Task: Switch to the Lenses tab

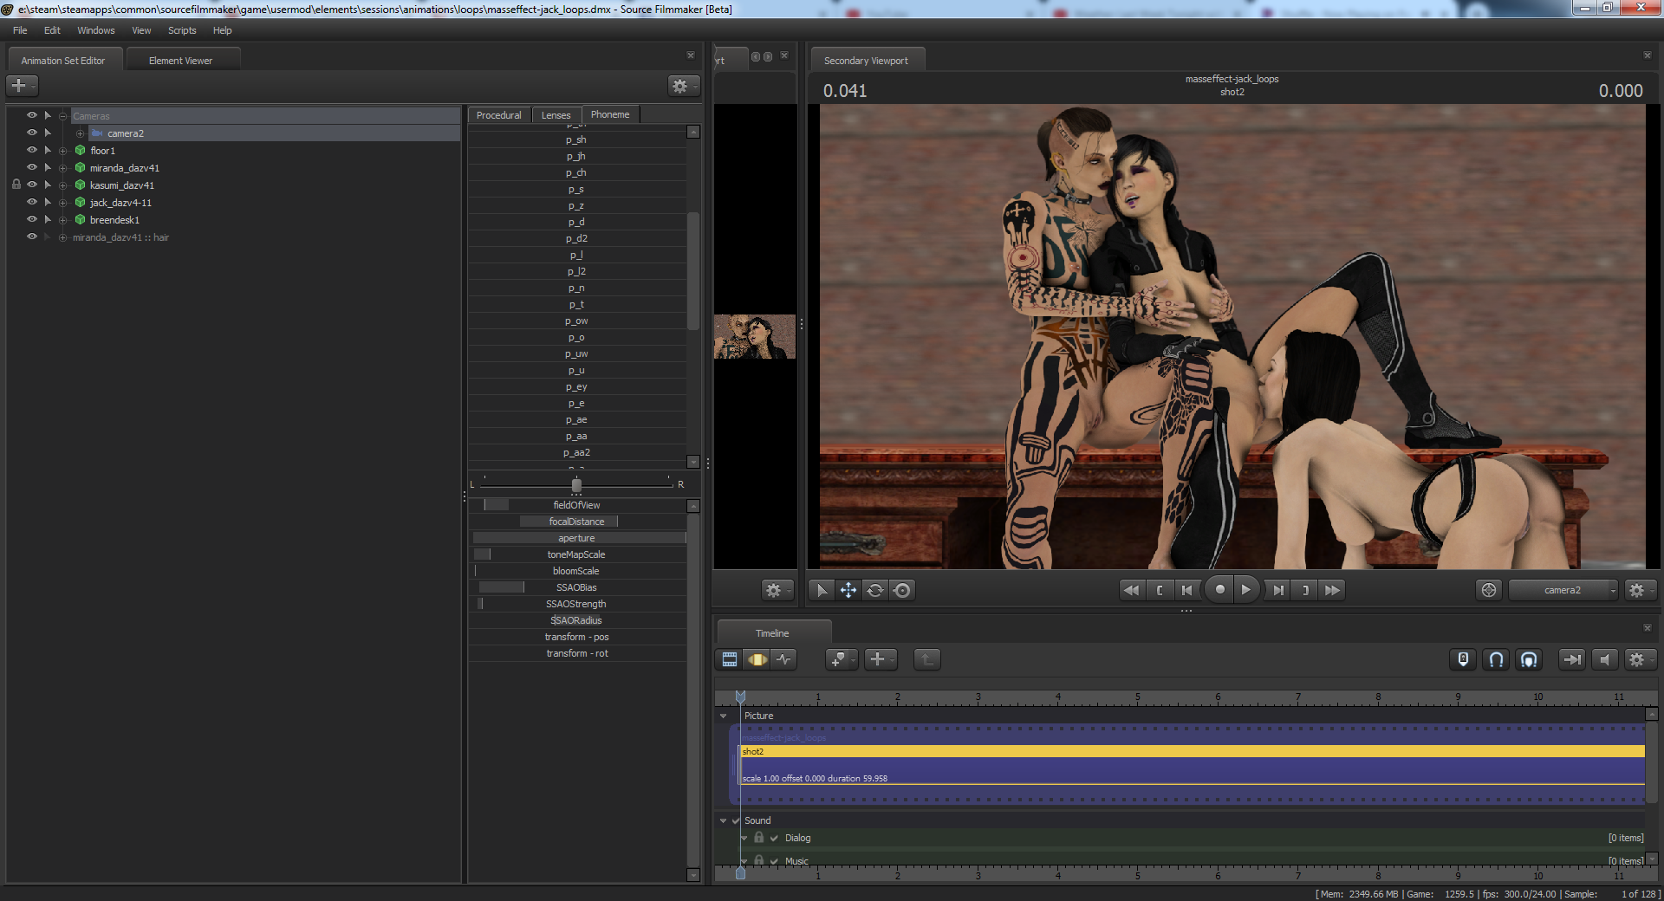Action: point(556,115)
